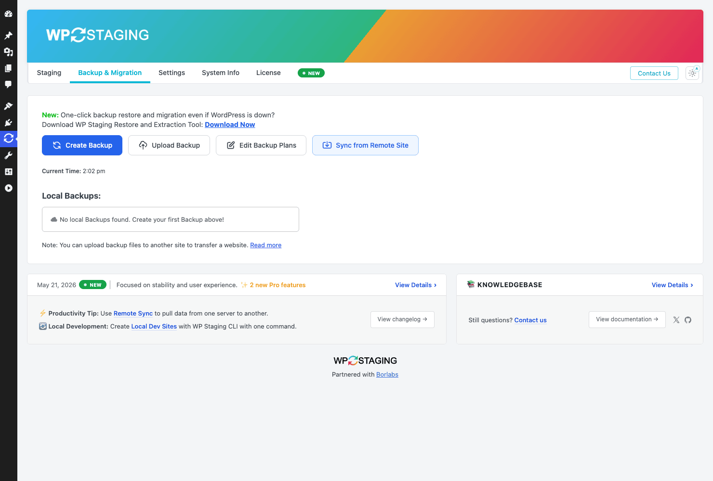
Task: Click the Local Development sync icon
Action: point(43,326)
